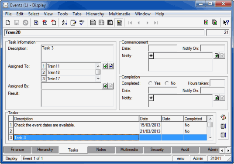The height and width of the screenshot is (164, 234).
Task: Click the spell check ABC icon
Action: tap(82, 23)
